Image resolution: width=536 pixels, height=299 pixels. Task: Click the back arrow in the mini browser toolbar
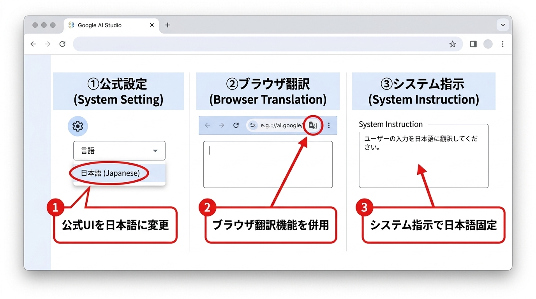207,125
